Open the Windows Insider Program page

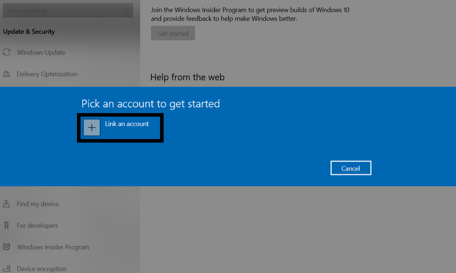(x=53, y=247)
